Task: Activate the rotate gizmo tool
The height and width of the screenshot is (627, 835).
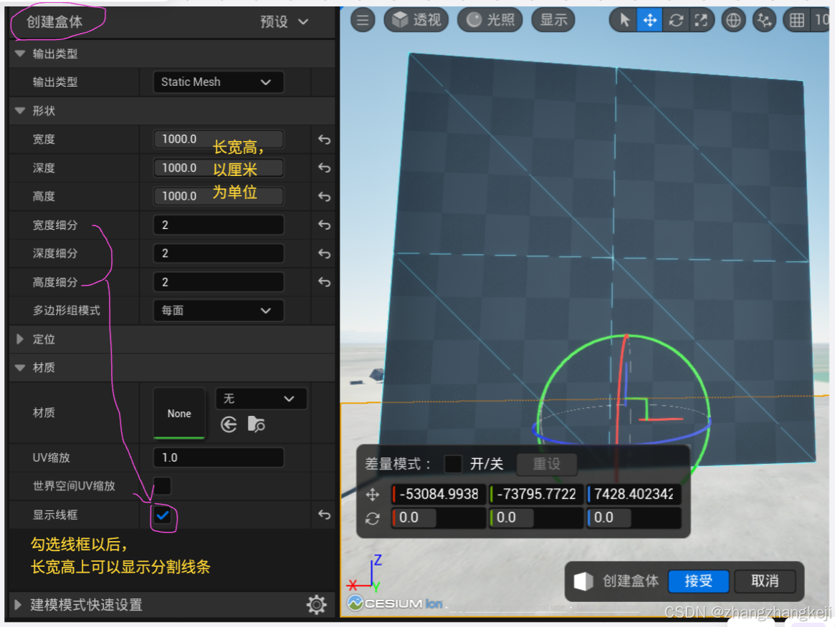Action: (x=676, y=20)
